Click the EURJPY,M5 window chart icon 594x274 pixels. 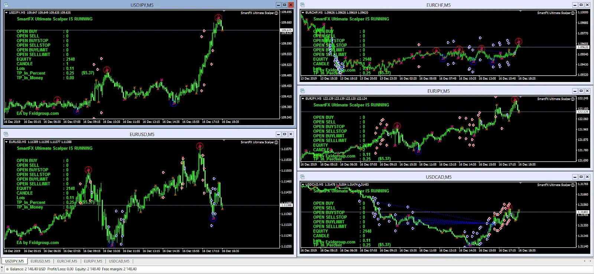(303, 91)
